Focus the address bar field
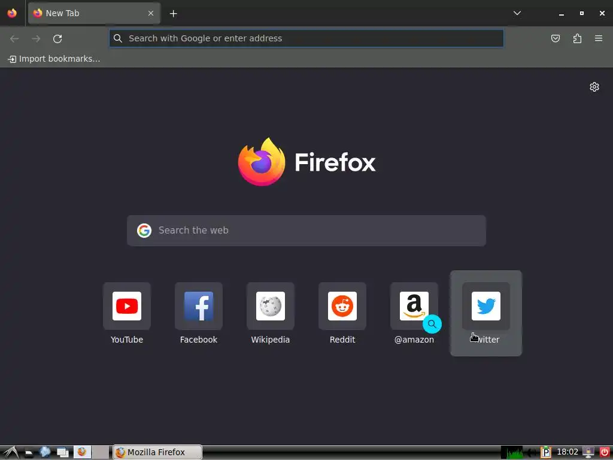The width and height of the screenshot is (613, 460). (306, 38)
